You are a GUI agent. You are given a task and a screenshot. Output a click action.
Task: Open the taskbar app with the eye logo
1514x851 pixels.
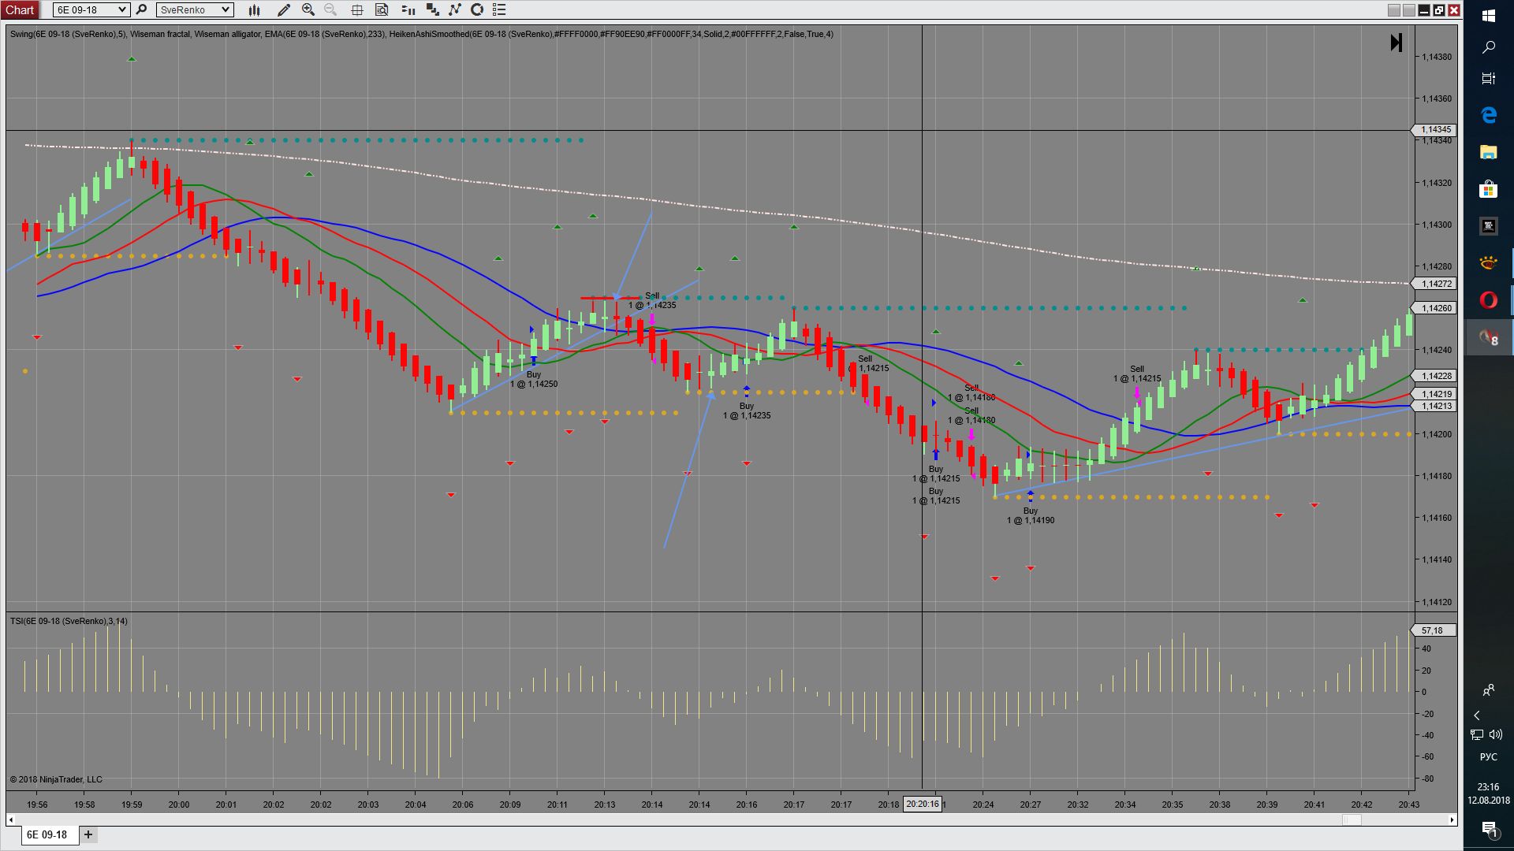click(x=1489, y=263)
